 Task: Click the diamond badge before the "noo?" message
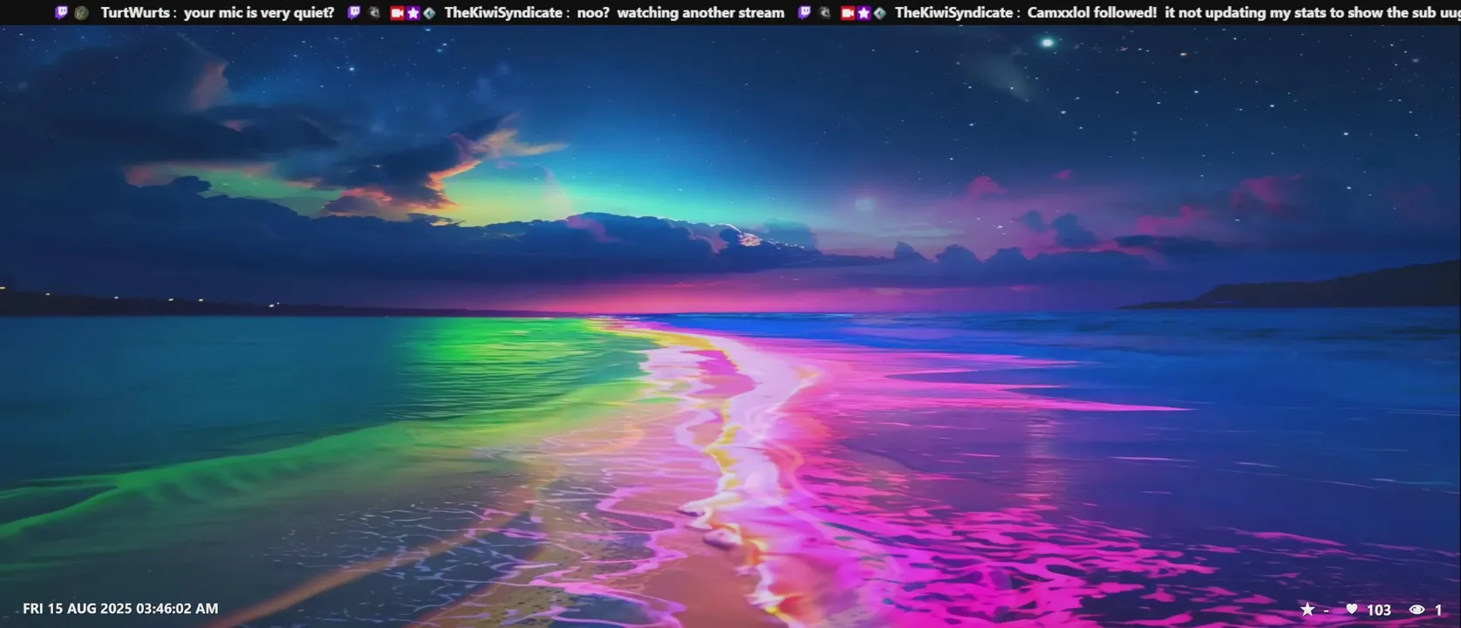[x=428, y=13]
